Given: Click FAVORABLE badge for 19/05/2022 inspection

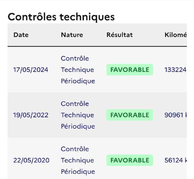Looking at the screenshot, I should coord(130,115).
